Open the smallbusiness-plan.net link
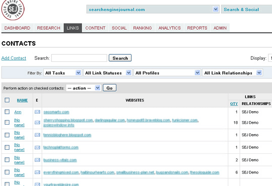The width and height of the screenshot is (272, 186). pos(135,172)
